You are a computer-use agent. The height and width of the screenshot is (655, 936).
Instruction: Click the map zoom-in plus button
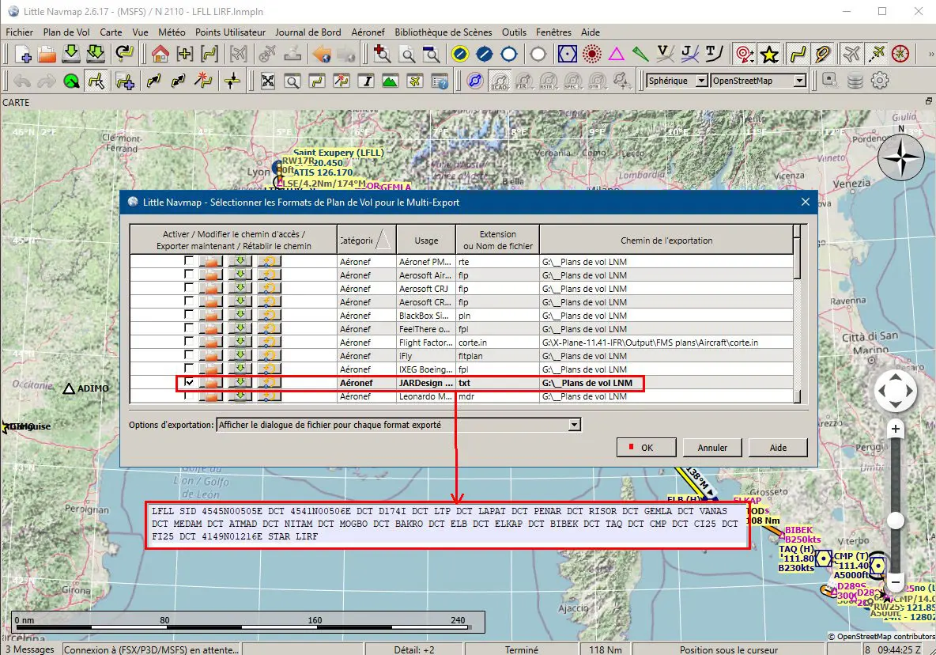[x=896, y=429]
